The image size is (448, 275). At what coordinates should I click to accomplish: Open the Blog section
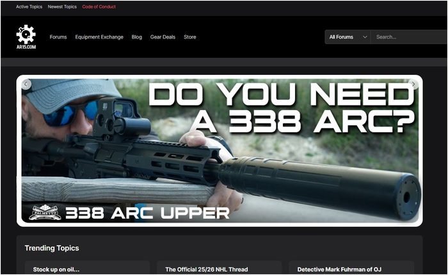point(136,37)
